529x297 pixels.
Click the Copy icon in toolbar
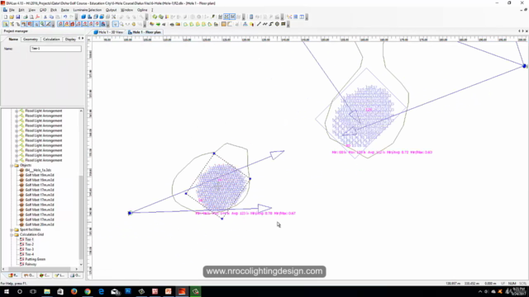click(51, 16)
